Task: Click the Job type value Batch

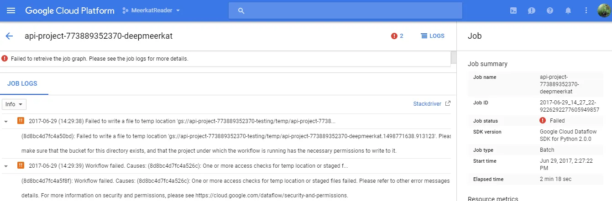Action: point(547,150)
